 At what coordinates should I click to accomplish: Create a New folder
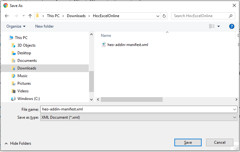(44, 26)
